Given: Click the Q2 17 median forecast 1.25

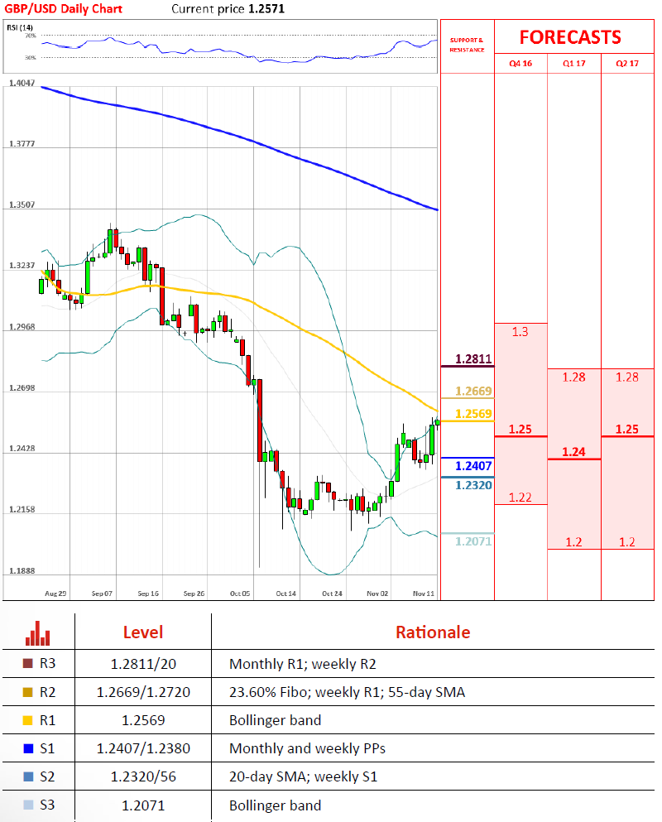Looking at the screenshot, I should (x=627, y=430).
